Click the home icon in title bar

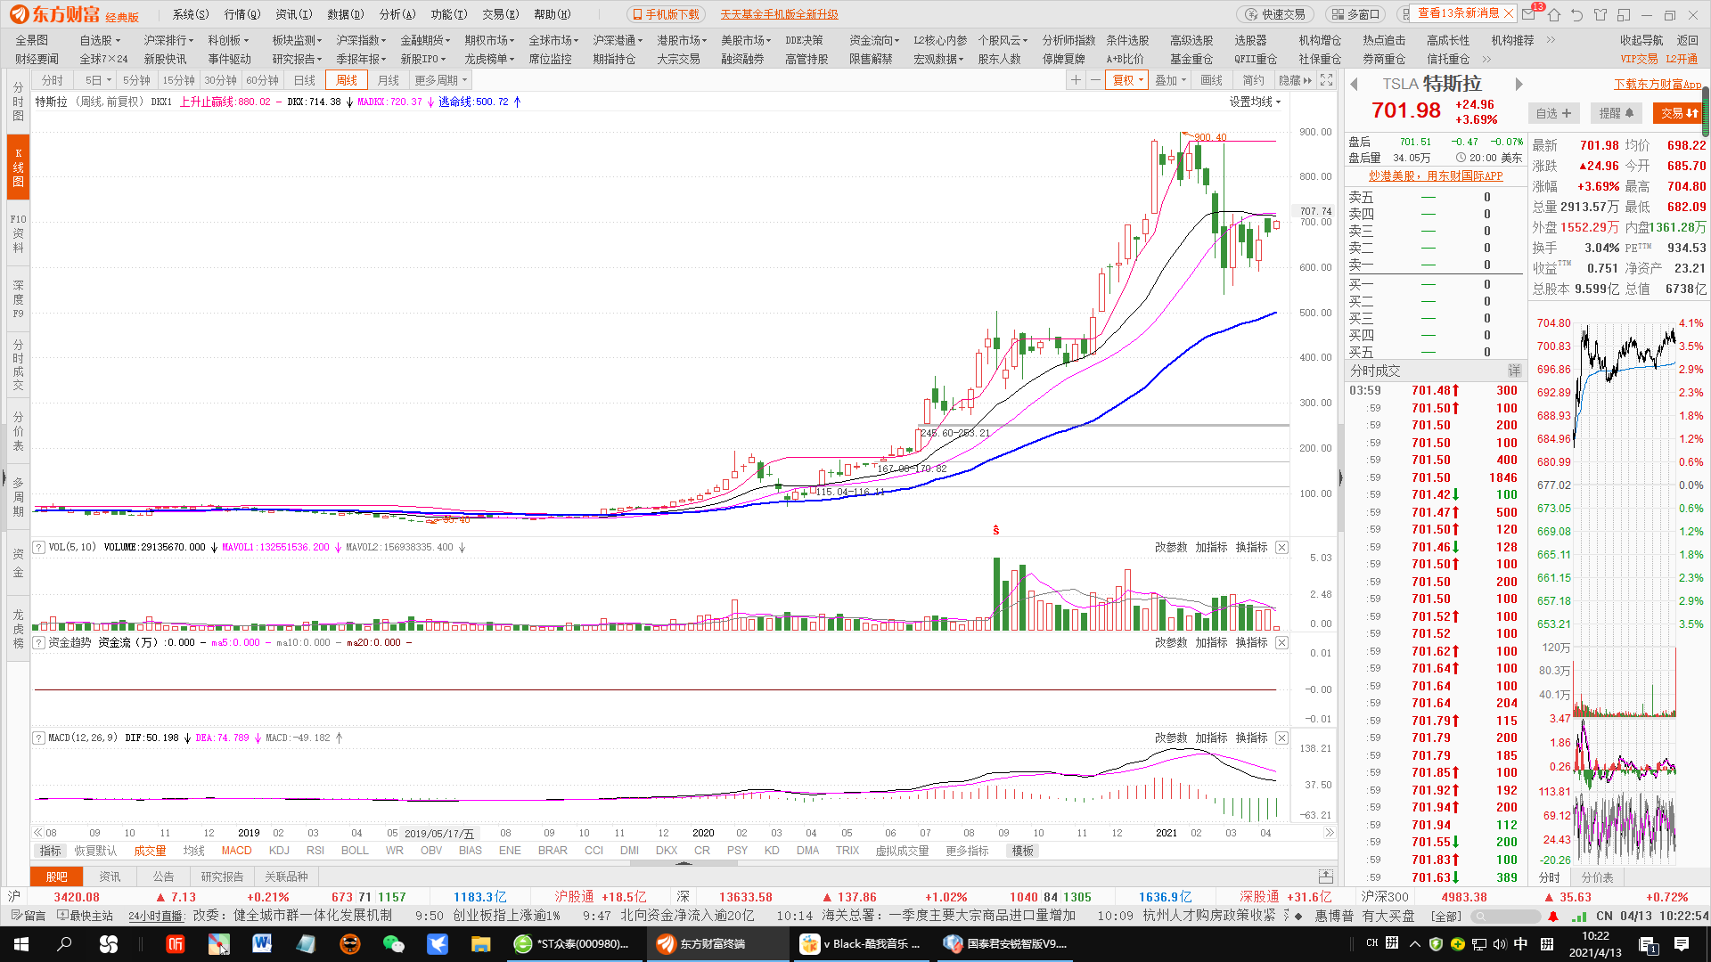1554,14
